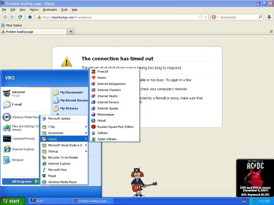Open the Edit menu
Image resolution: width=274 pixels, height=205 pixels.
tap(13, 10)
